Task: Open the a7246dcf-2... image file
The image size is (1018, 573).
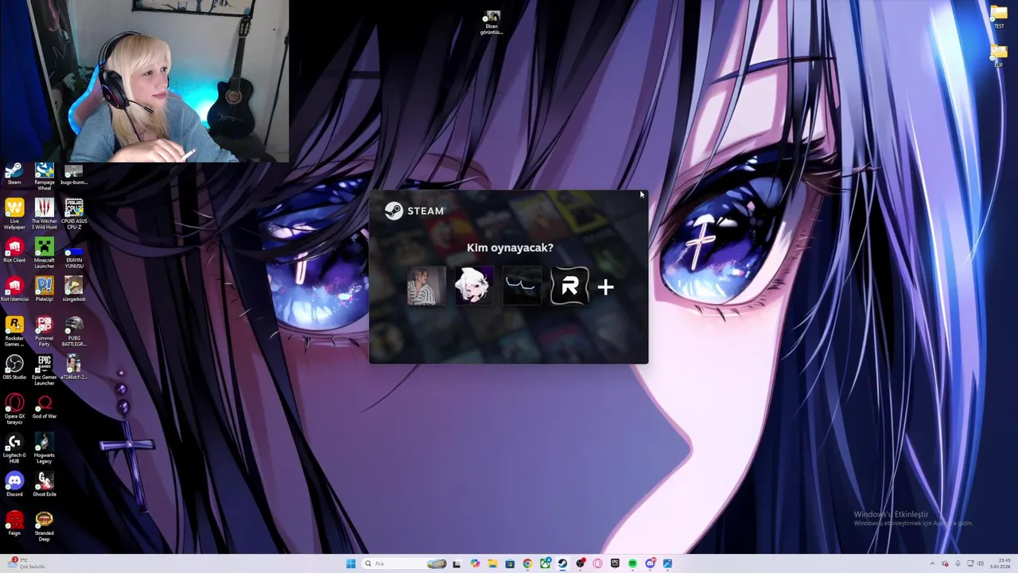Action: 74,368
